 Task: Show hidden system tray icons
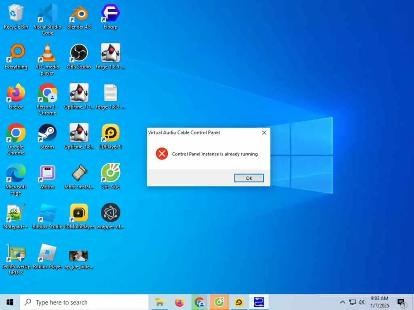pyautogui.click(x=342, y=302)
